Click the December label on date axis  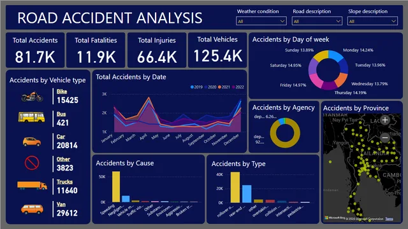point(233,139)
